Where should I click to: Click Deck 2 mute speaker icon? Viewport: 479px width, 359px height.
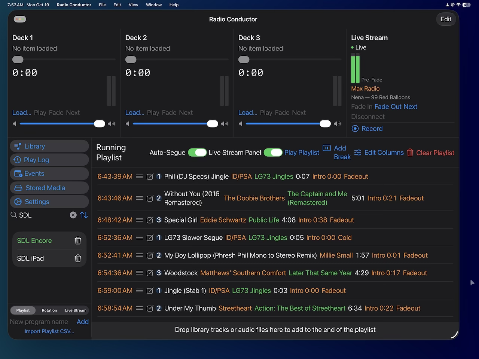tap(128, 124)
